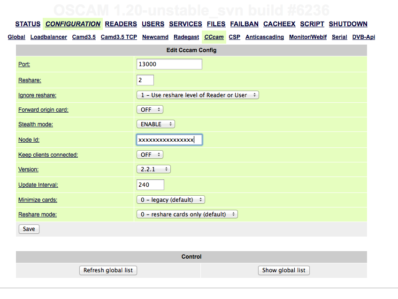Switch to the Global config tab
The image size is (398, 299).
pyautogui.click(x=16, y=37)
